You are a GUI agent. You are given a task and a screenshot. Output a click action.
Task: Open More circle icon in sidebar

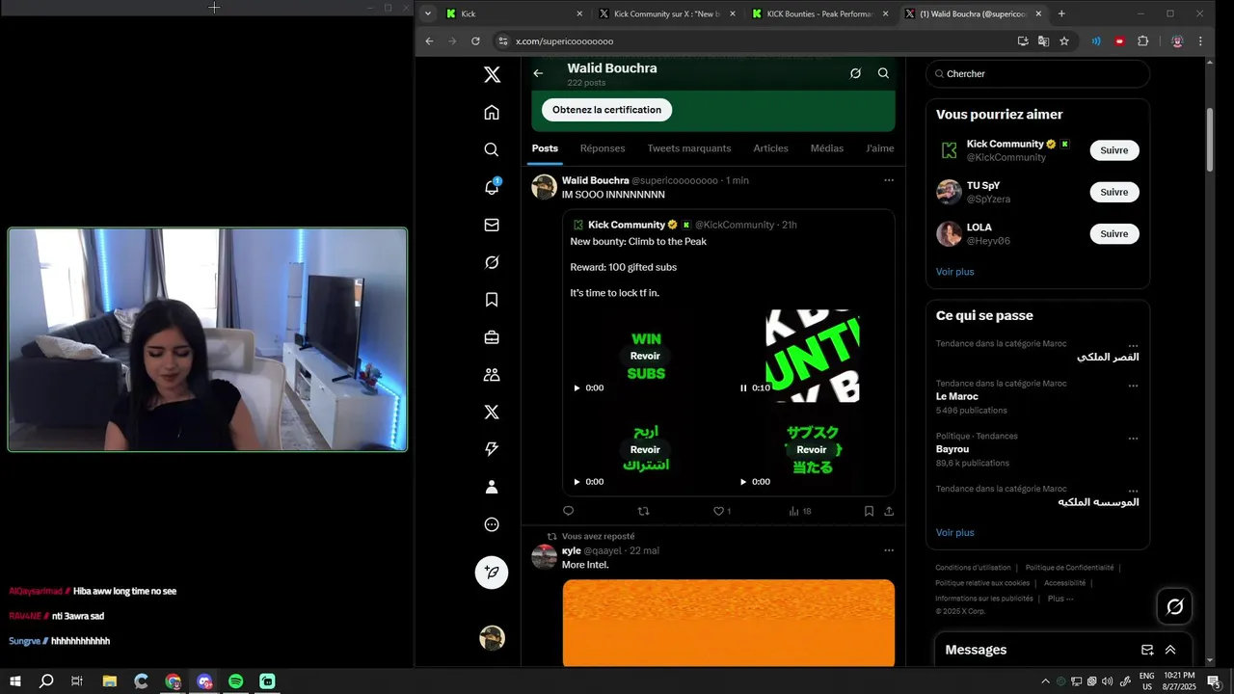point(492,524)
